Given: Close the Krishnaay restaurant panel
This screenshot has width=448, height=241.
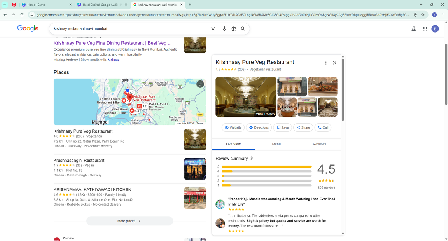Looking at the screenshot, I should point(334,63).
